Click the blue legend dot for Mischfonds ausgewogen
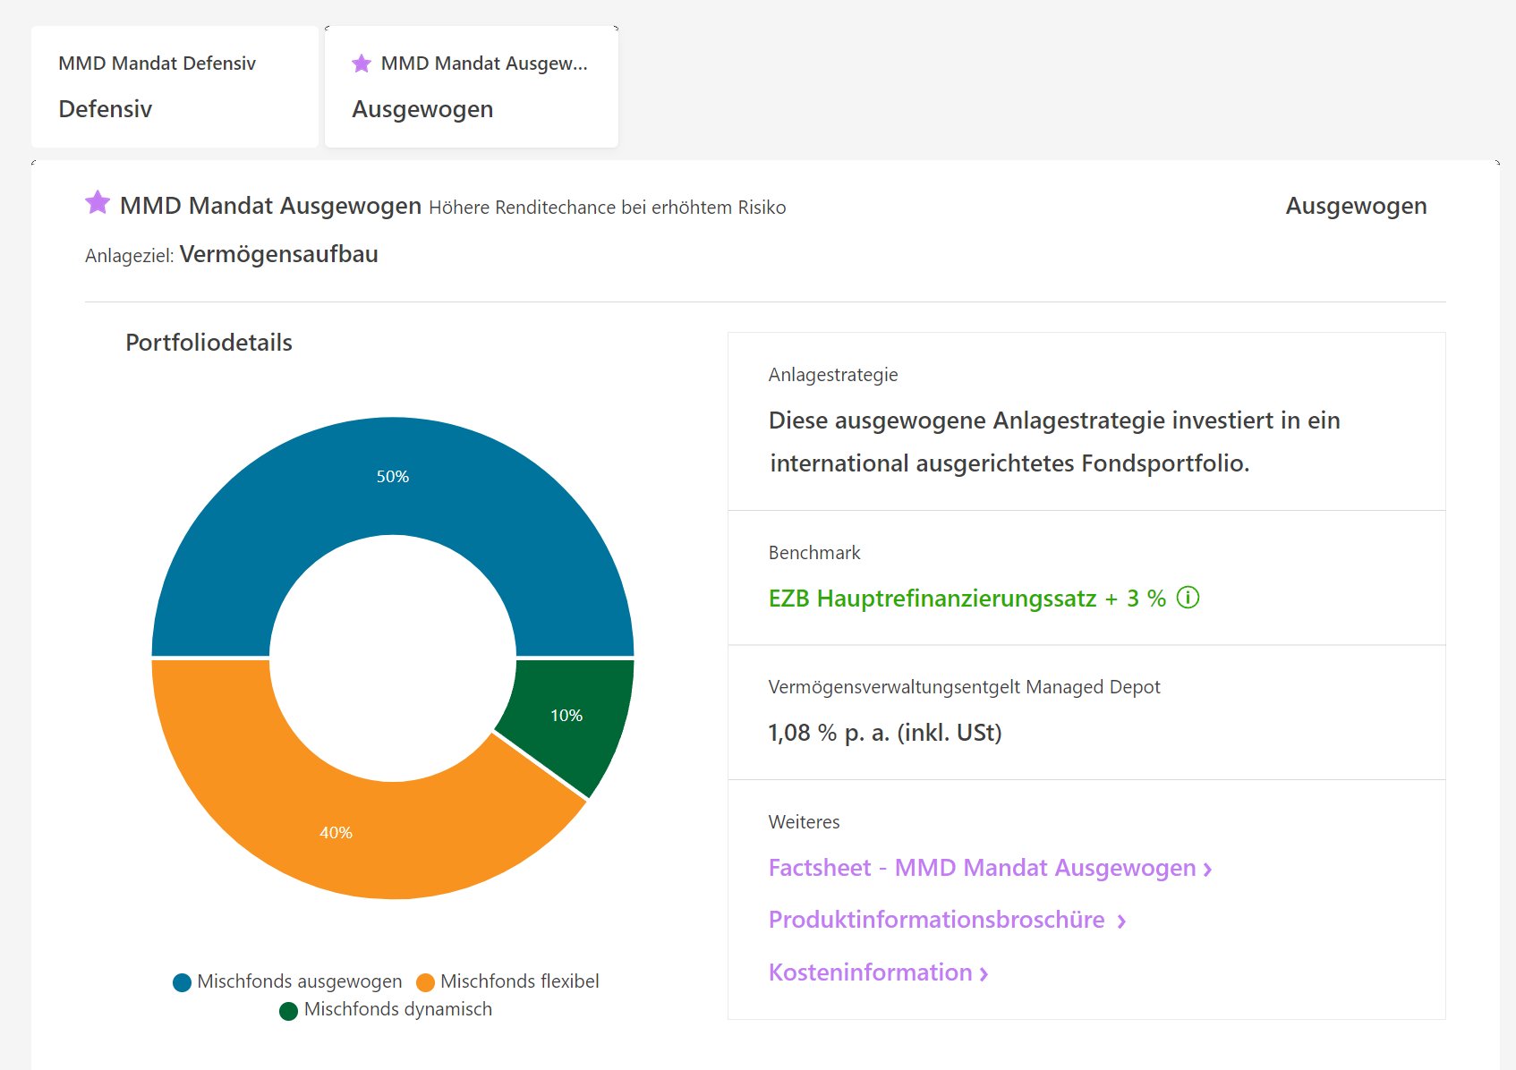Viewport: 1516px width, 1070px height. pos(183,982)
